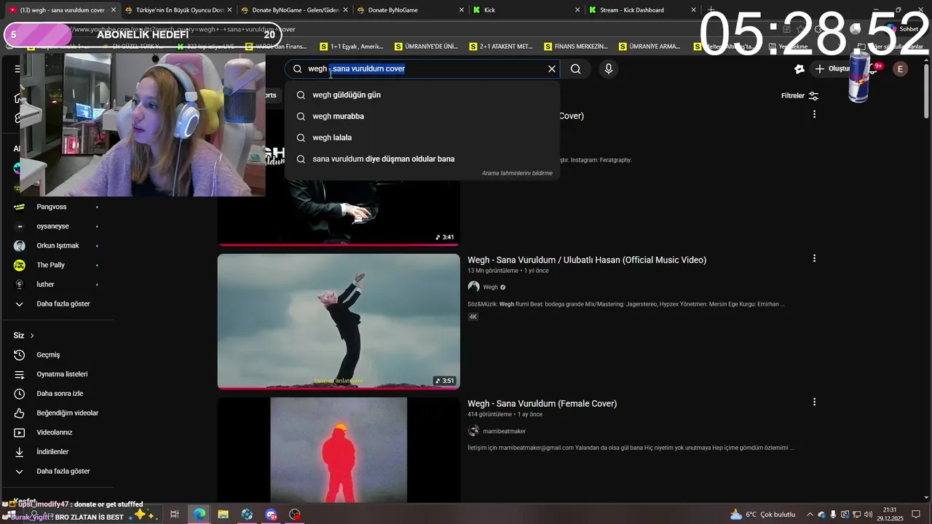The image size is (932, 524).
Task: Open the Oluştur create button
Action: tap(832, 69)
